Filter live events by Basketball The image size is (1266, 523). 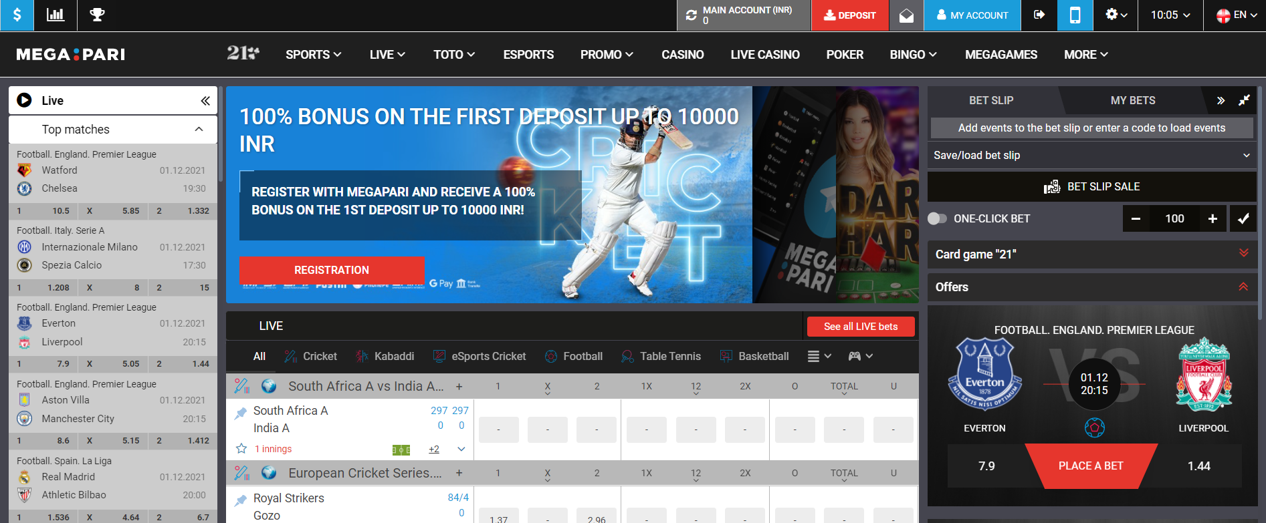point(754,357)
